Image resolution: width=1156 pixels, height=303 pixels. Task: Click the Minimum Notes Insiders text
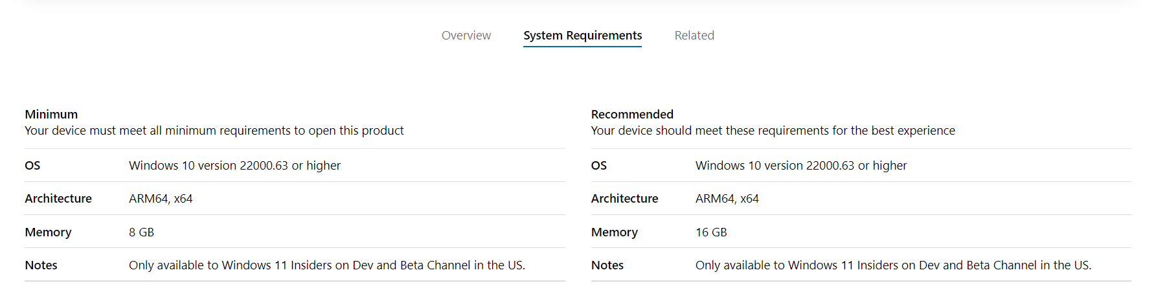(327, 265)
